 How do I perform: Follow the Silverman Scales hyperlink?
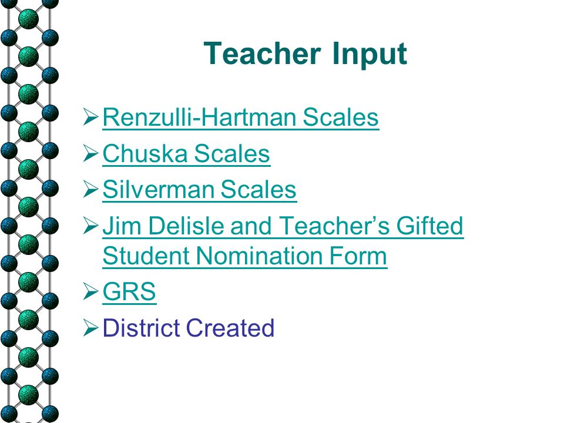point(200,190)
